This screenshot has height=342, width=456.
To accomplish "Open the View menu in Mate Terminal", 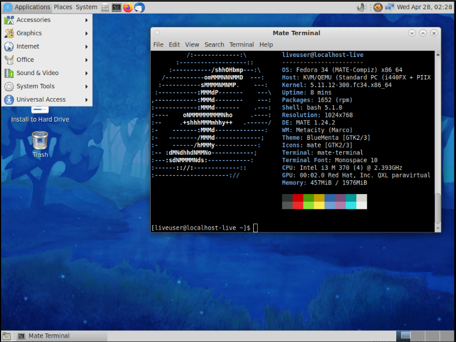I will point(192,44).
